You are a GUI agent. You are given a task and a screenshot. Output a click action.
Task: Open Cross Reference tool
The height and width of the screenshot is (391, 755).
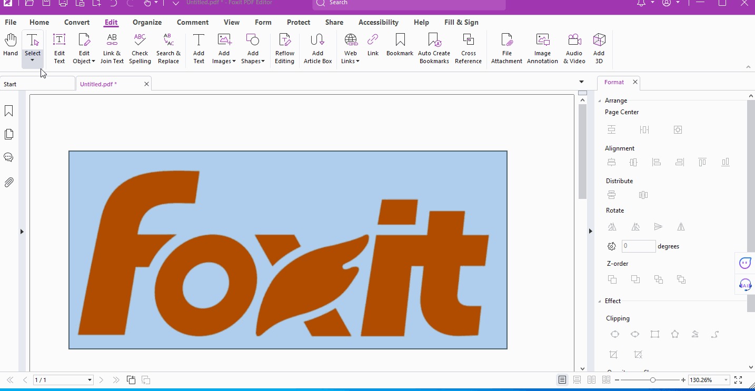[468, 49]
